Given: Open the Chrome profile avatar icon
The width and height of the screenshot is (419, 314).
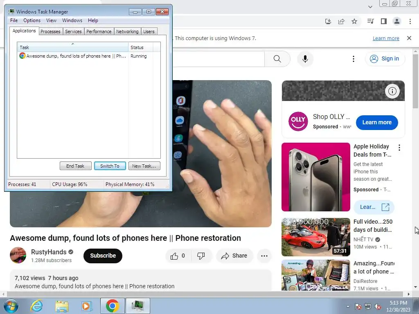Looking at the screenshot, I should click(x=397, y=21).
